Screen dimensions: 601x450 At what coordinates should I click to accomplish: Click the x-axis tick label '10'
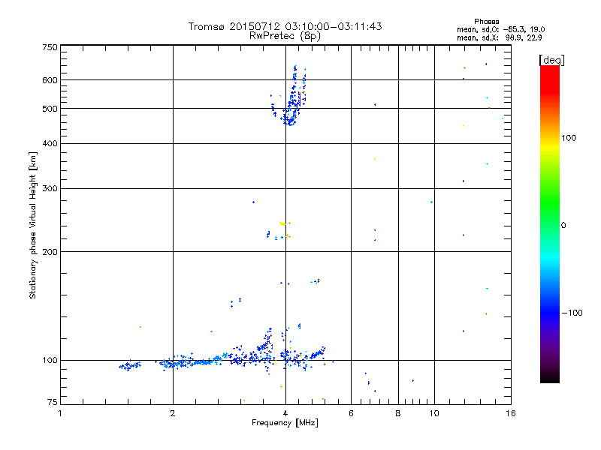point(434,413)
